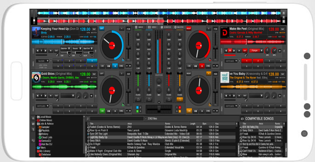Screen dimensions: 315x162
Task: Trigger red hotcue pad 2 on Make Me Feel
Action: click(258, 61)
